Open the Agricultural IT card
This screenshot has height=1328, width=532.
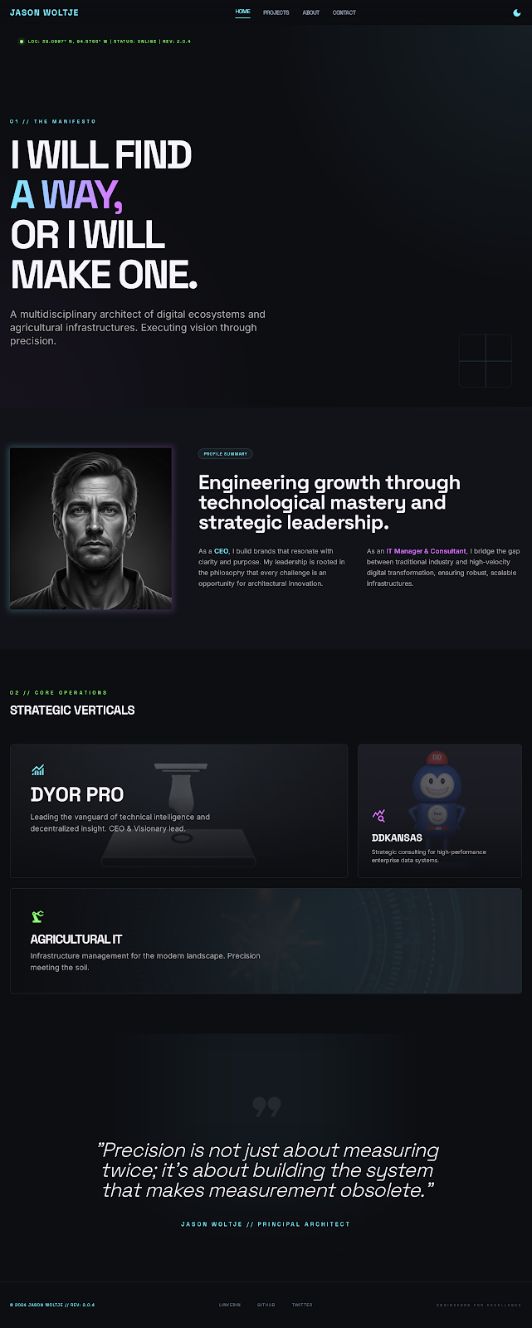point(266,941)
